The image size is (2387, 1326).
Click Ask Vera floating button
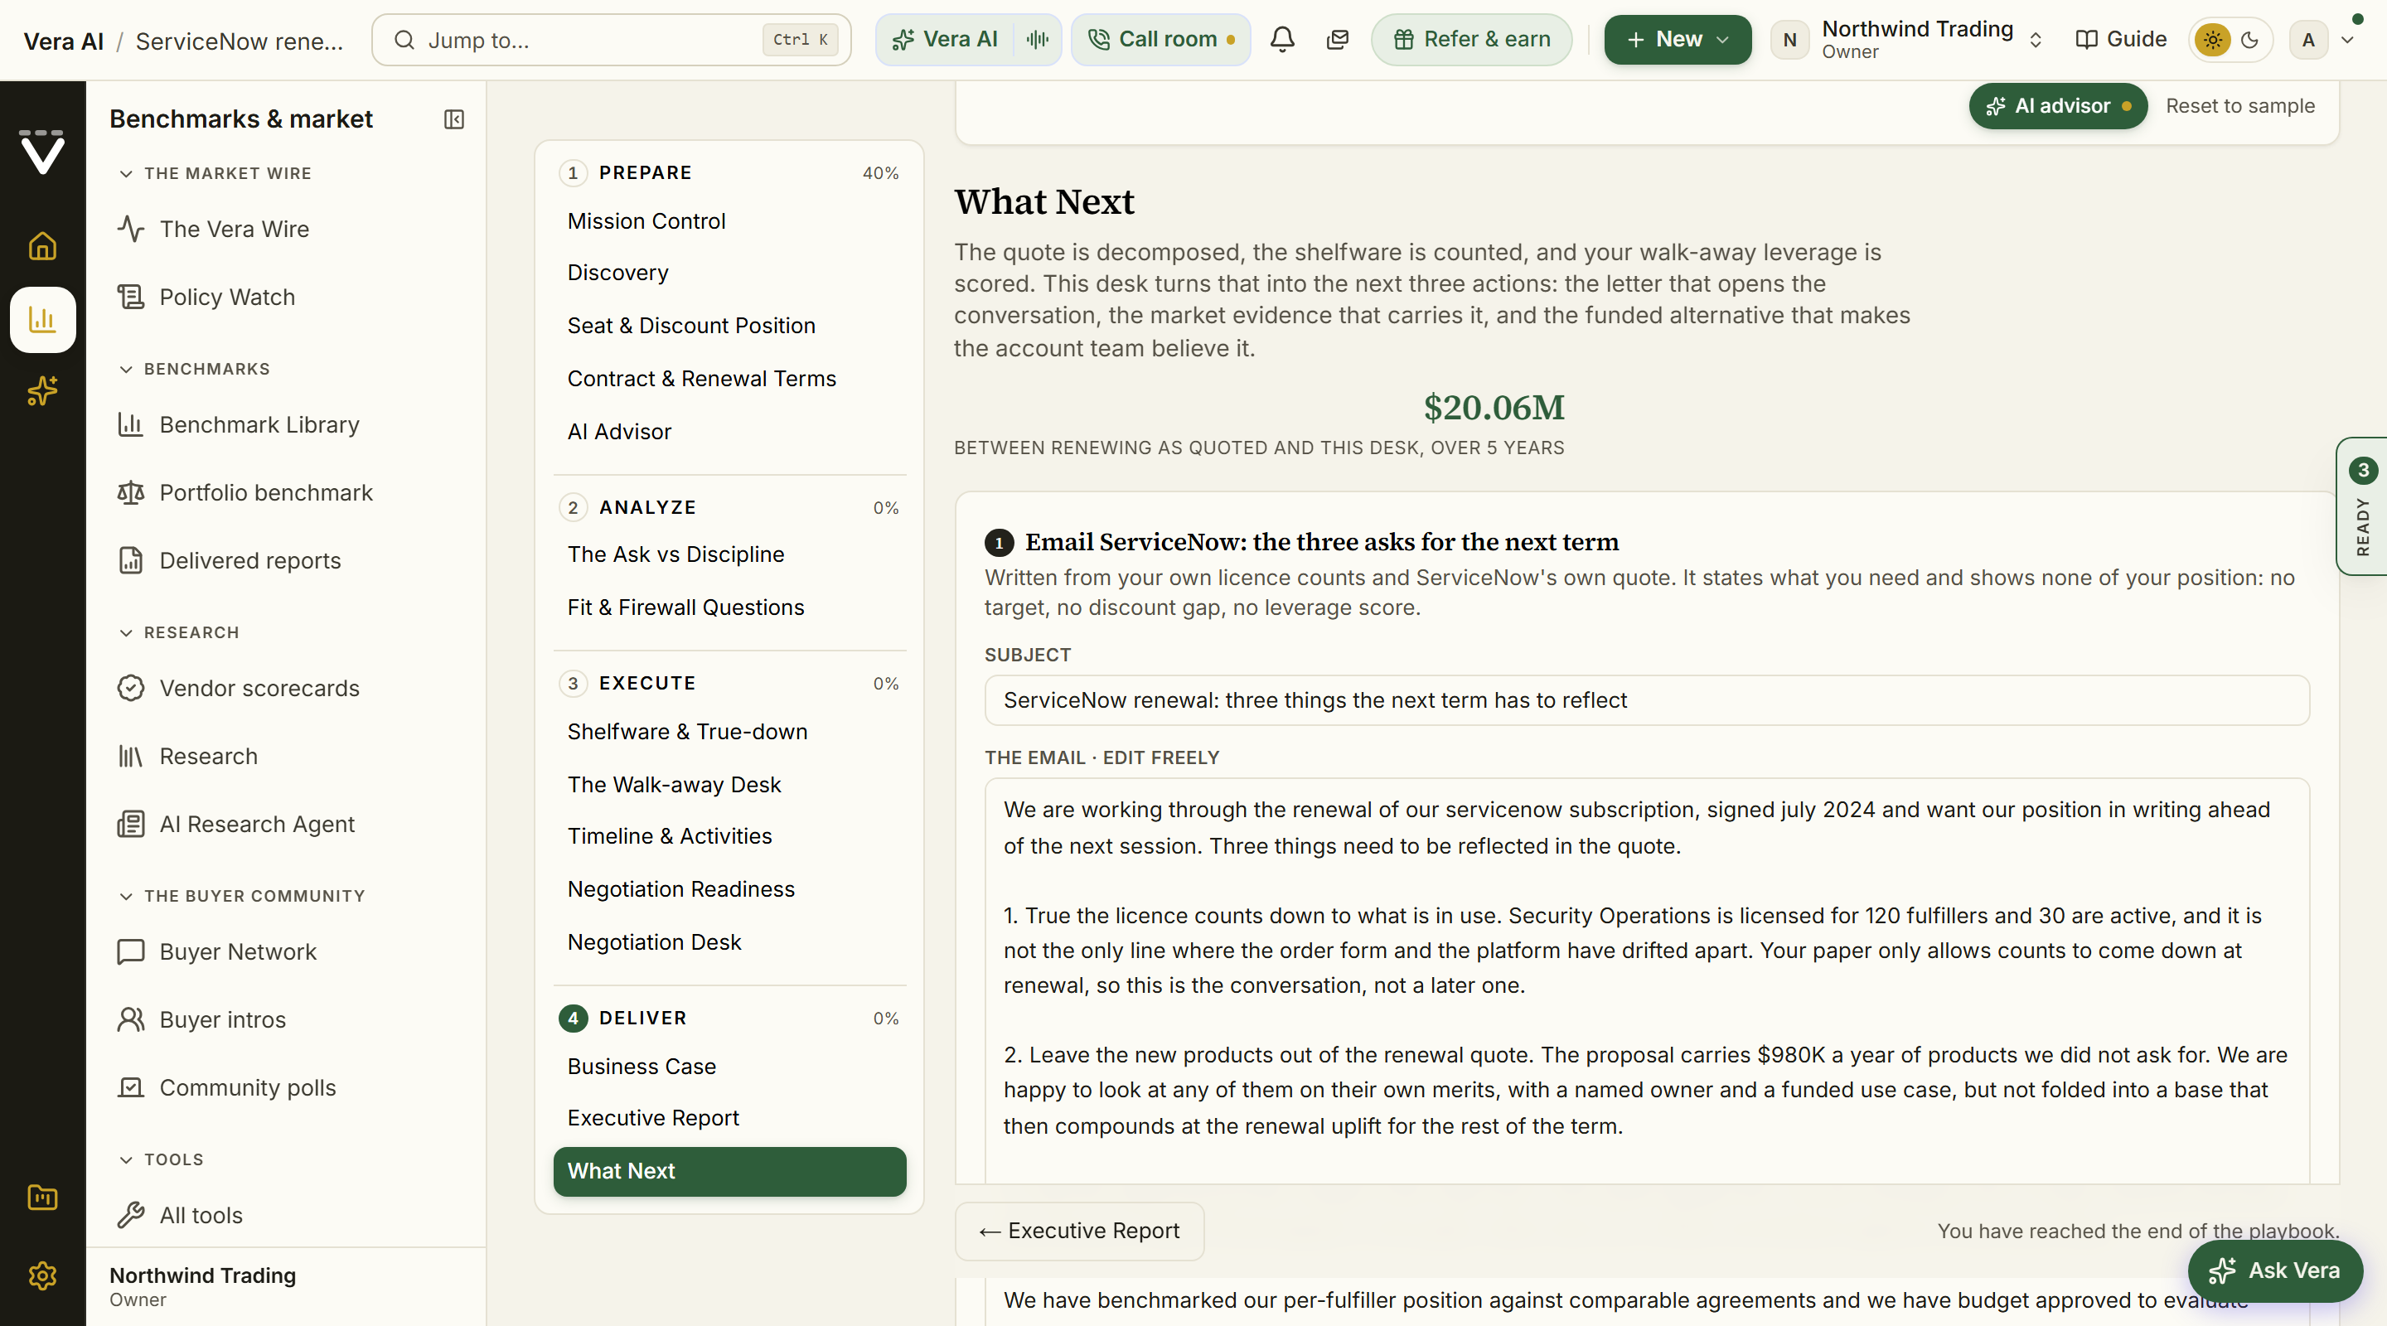tap(2276, 1270)
